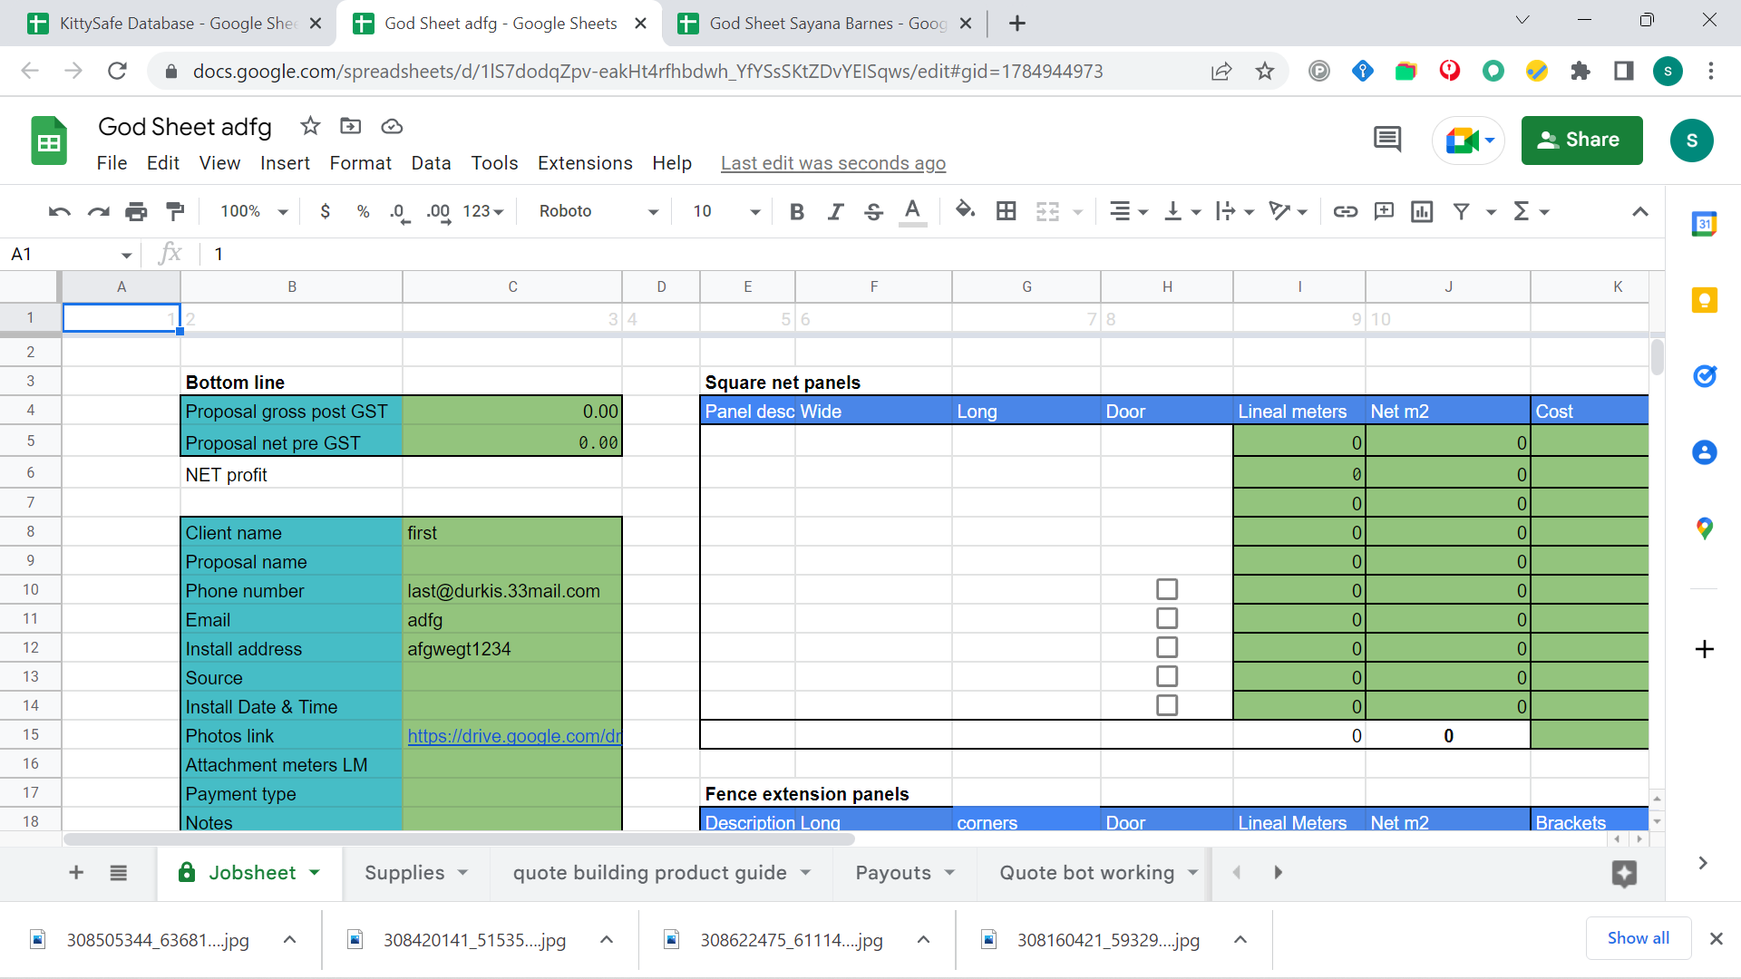Open the drive.google.com photos link
Screen dimensions: 1741x979
[x=514, y=736]
